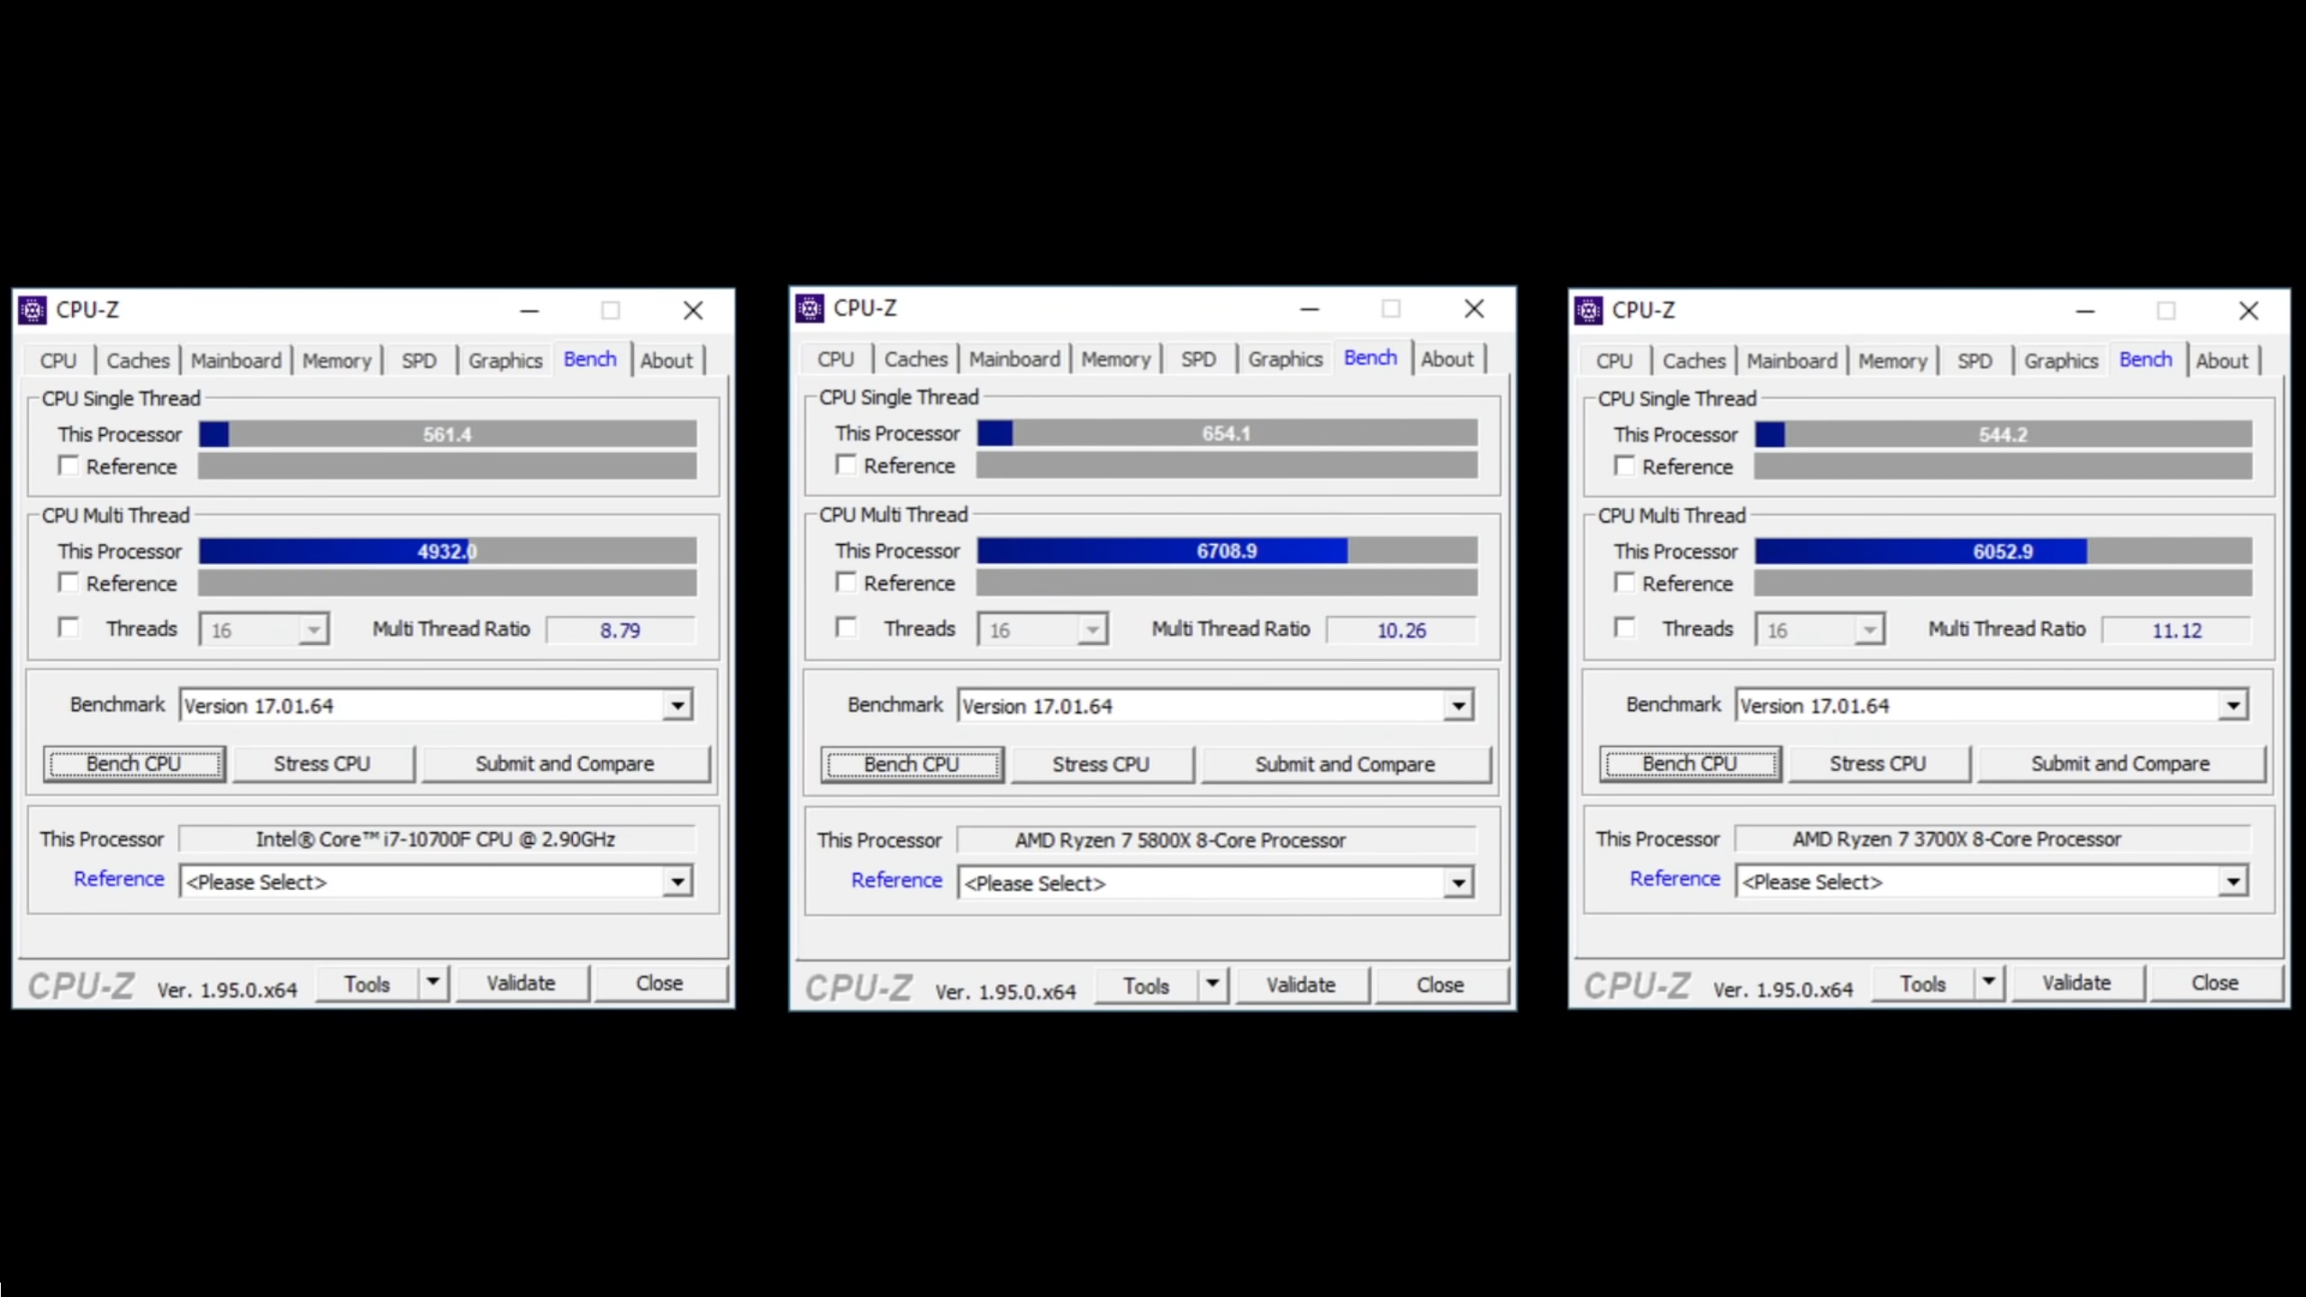Click the single thread score bar showing 544.2
Screen dimensions: 2306x1297
(x=2003, y=435)
